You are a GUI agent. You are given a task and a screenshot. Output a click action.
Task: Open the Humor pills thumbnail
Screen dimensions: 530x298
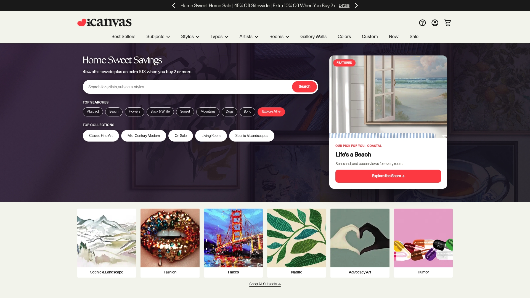423,238
